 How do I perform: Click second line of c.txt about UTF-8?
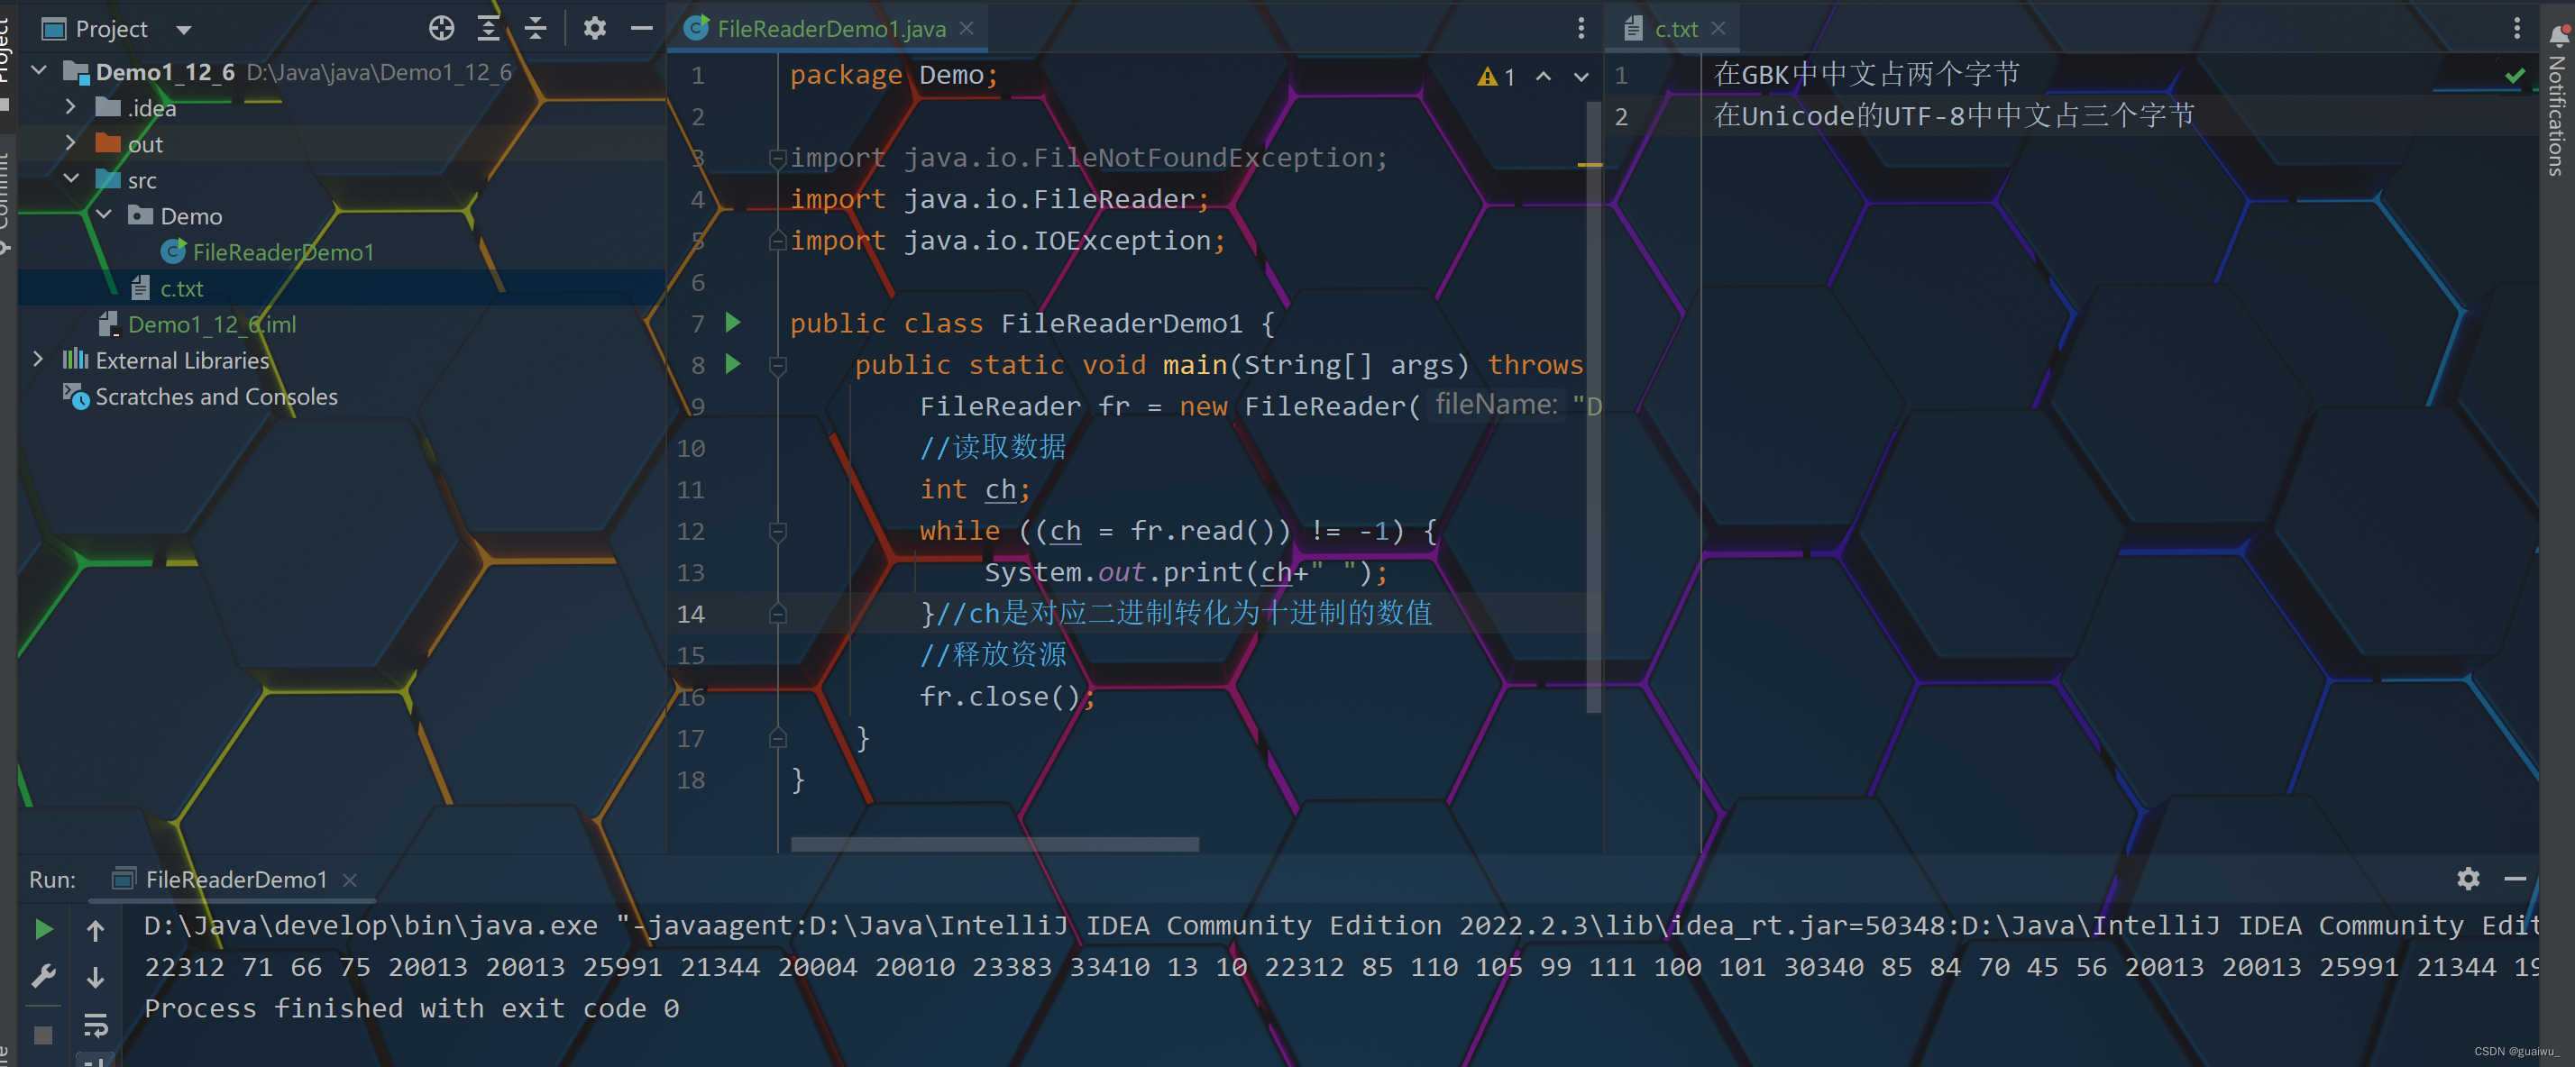(1955, 116)
